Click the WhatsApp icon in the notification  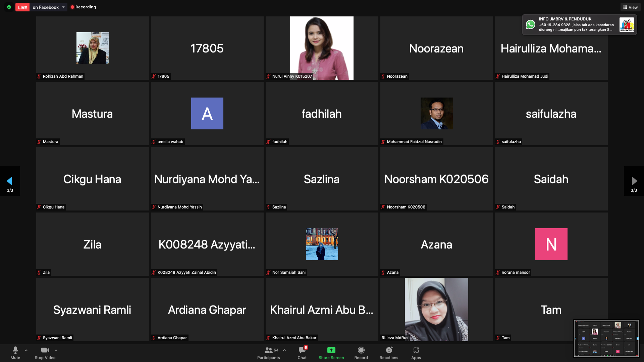tap(530, 24)
